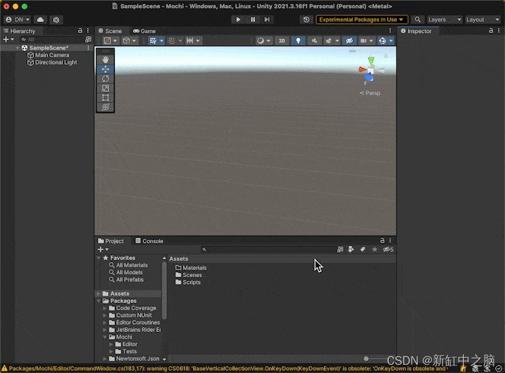This screenshot has height=373, width=505.
Task: Switch to the Scene tab
Action: click(110, 32)
